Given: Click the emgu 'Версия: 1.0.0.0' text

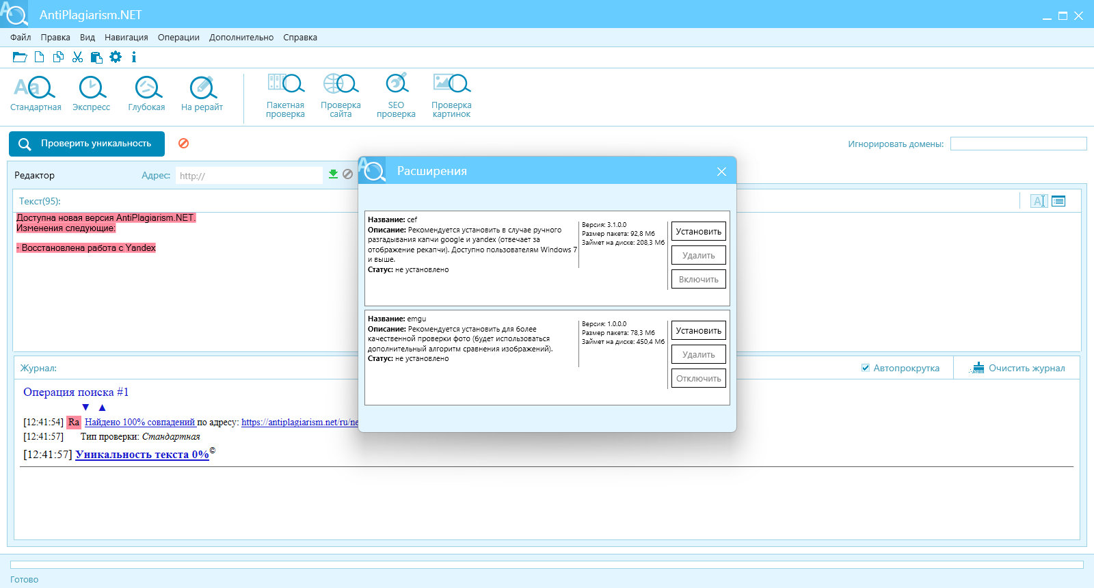Looking at the screenshot, I should pyautogui.click(x=604, y=323).
